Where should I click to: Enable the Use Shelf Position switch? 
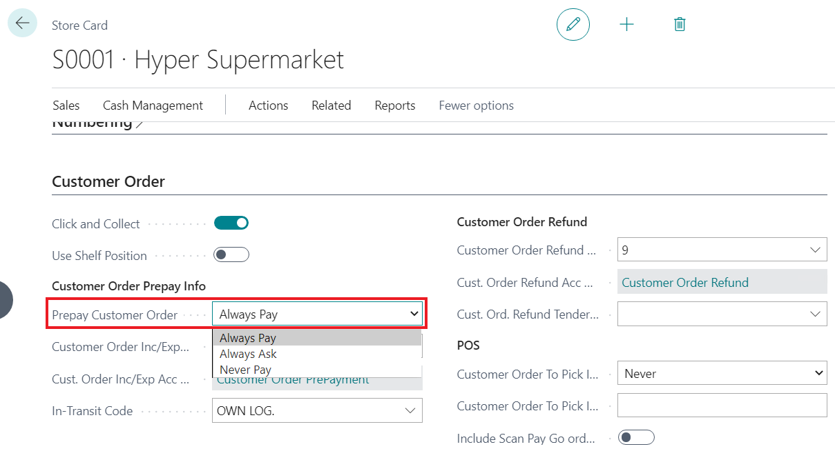[231, 255]
